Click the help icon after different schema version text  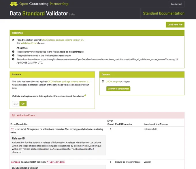[85, 95]
